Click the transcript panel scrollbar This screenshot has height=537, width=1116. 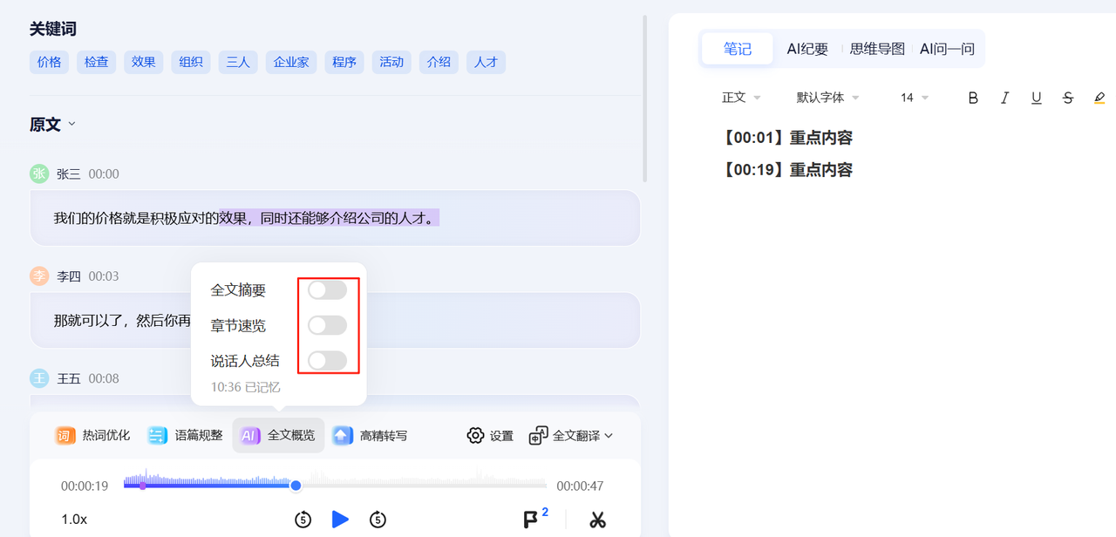(x=645, y=98)
